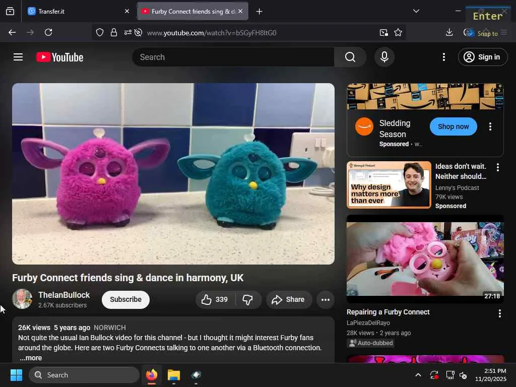Image resolution: width=516 pixels, height=387 pixels.
Task: Click in the YouTube Search field
Action: [233, 57]
